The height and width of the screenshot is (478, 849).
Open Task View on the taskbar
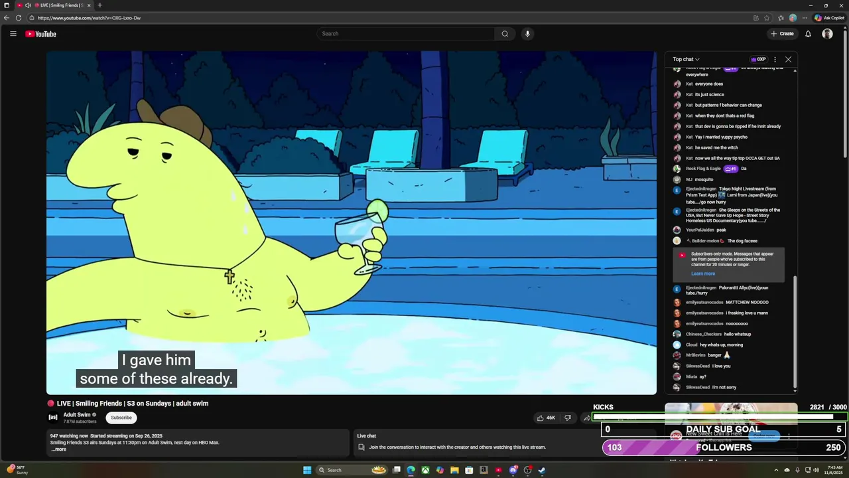point(397,470)
